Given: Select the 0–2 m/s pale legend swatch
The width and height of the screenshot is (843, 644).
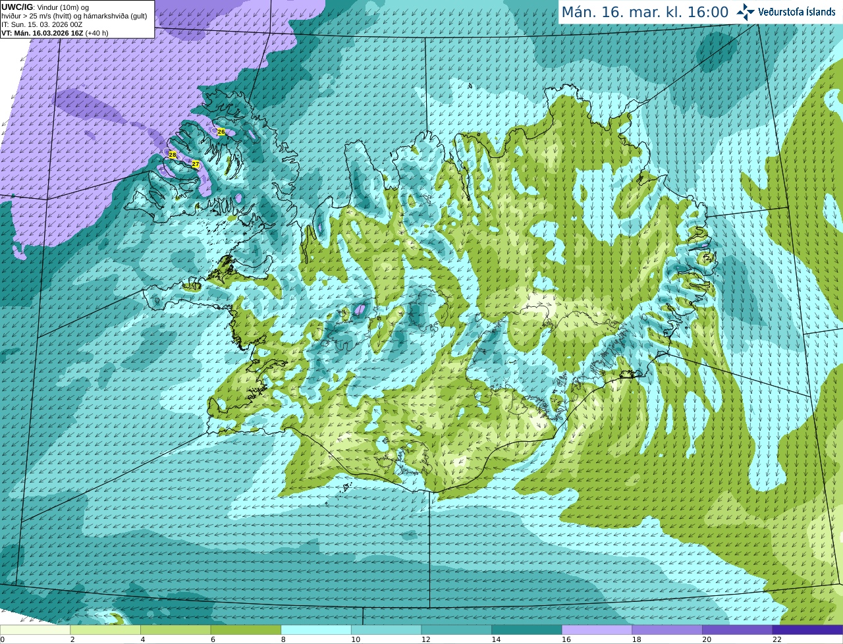Looking at the screenshot, I should pos(35,630).
